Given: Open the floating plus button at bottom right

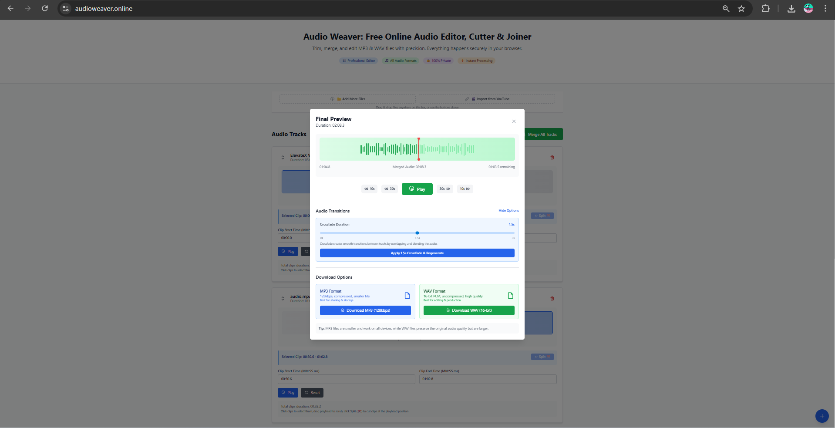Looking at the screenshot, I should pyautogui.click(x=822, y=416).
